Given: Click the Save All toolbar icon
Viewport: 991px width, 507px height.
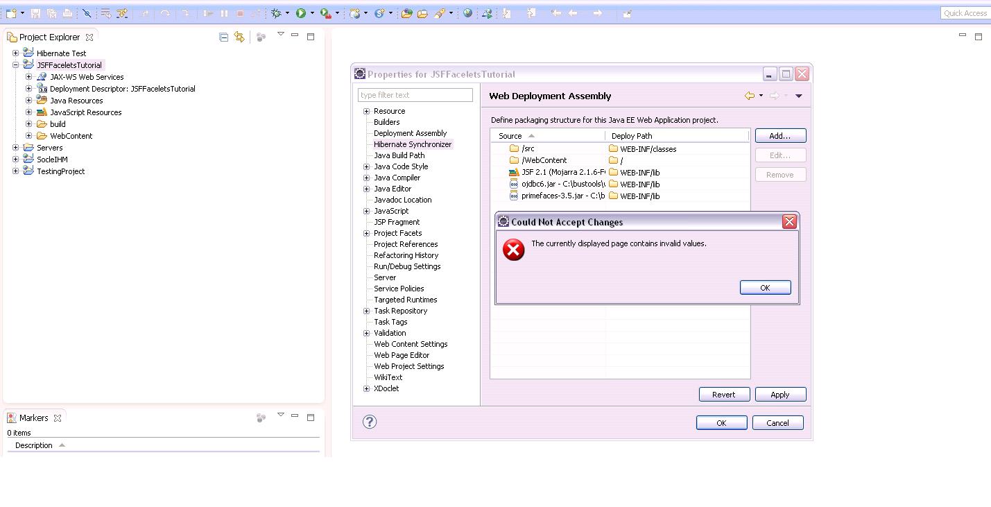Looking at the screenshot, I should click(x=51, y=13).
